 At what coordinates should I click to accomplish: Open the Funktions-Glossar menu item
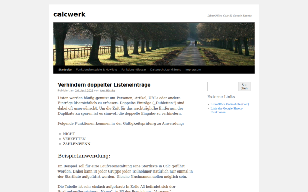(x=133, y=70)
